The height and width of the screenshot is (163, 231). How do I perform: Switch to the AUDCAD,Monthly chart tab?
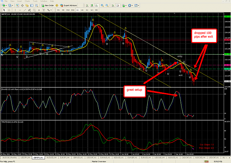pyautogui.click(x=10, y=157)
